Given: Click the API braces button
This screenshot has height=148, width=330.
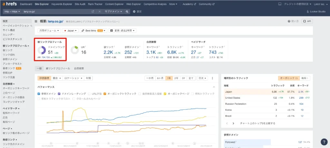Looking at the screenshot, I should coord(307,21).
